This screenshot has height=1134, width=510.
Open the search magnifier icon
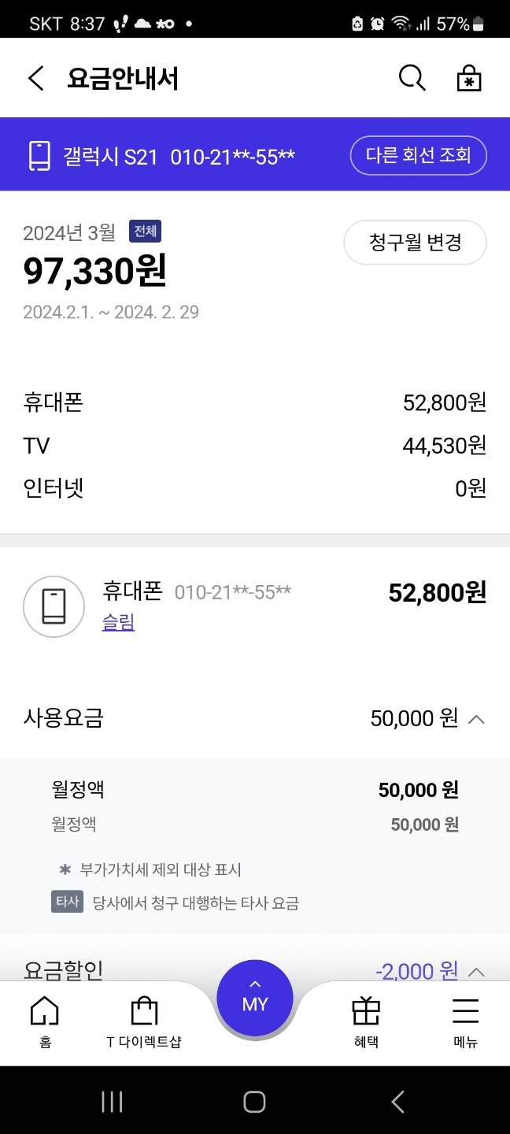(412, 78)
